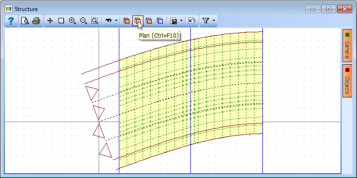Viewport: 357px width, 178px height.
Task: Select the first cube view icon
Action: pos(127,21)
